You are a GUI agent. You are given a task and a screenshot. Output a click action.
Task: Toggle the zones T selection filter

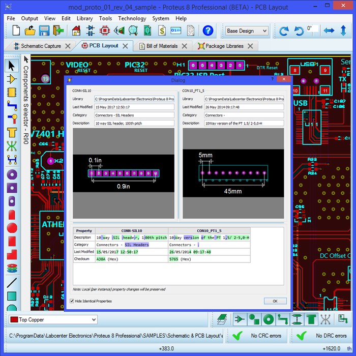[311, 319]
